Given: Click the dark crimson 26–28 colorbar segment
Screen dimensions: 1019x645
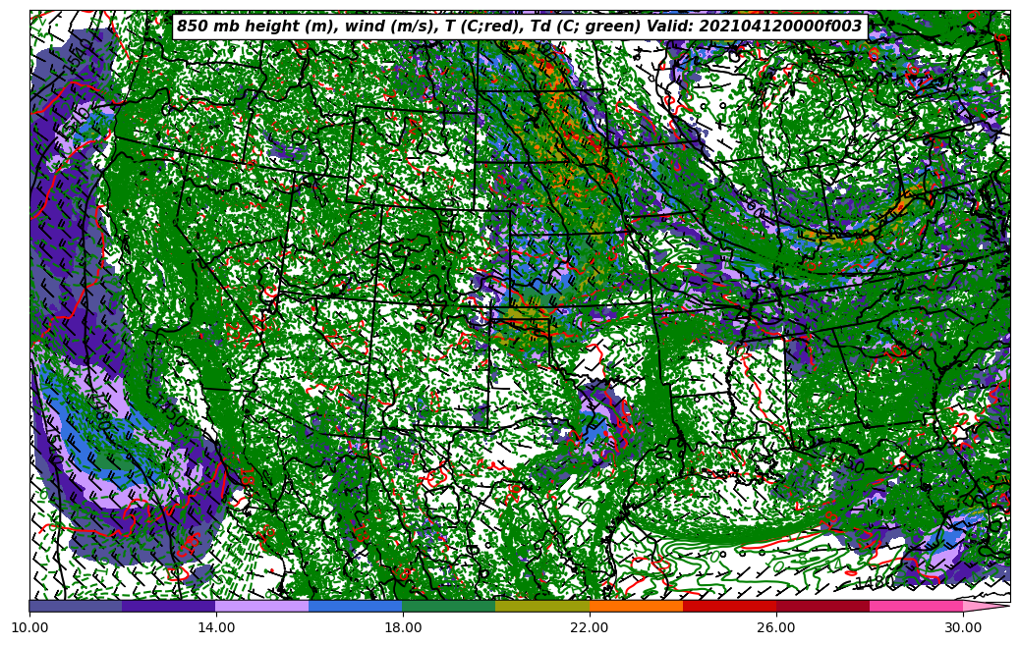Looking at the screenshot, I should 822,607.
